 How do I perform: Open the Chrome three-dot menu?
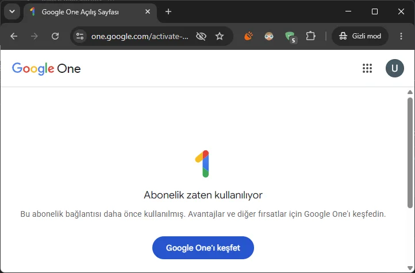(401, 36)
